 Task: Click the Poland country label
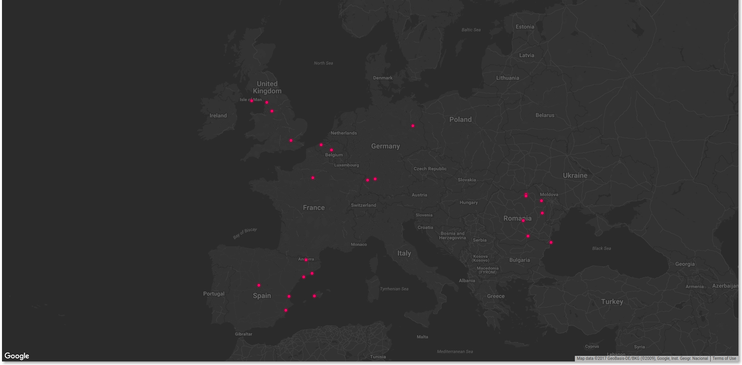[461, 119]
